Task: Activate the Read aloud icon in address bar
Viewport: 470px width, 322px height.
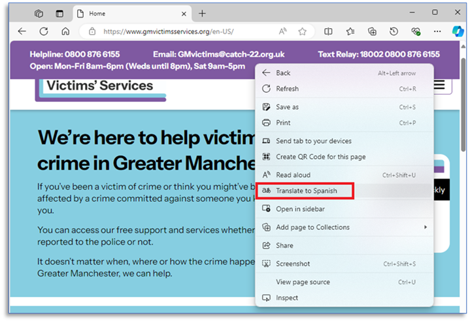Action: point(282,31)
